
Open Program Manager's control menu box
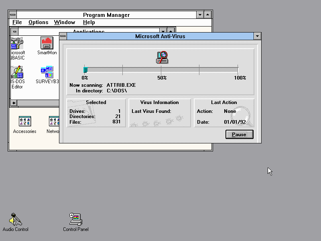[x=12, y=15]
